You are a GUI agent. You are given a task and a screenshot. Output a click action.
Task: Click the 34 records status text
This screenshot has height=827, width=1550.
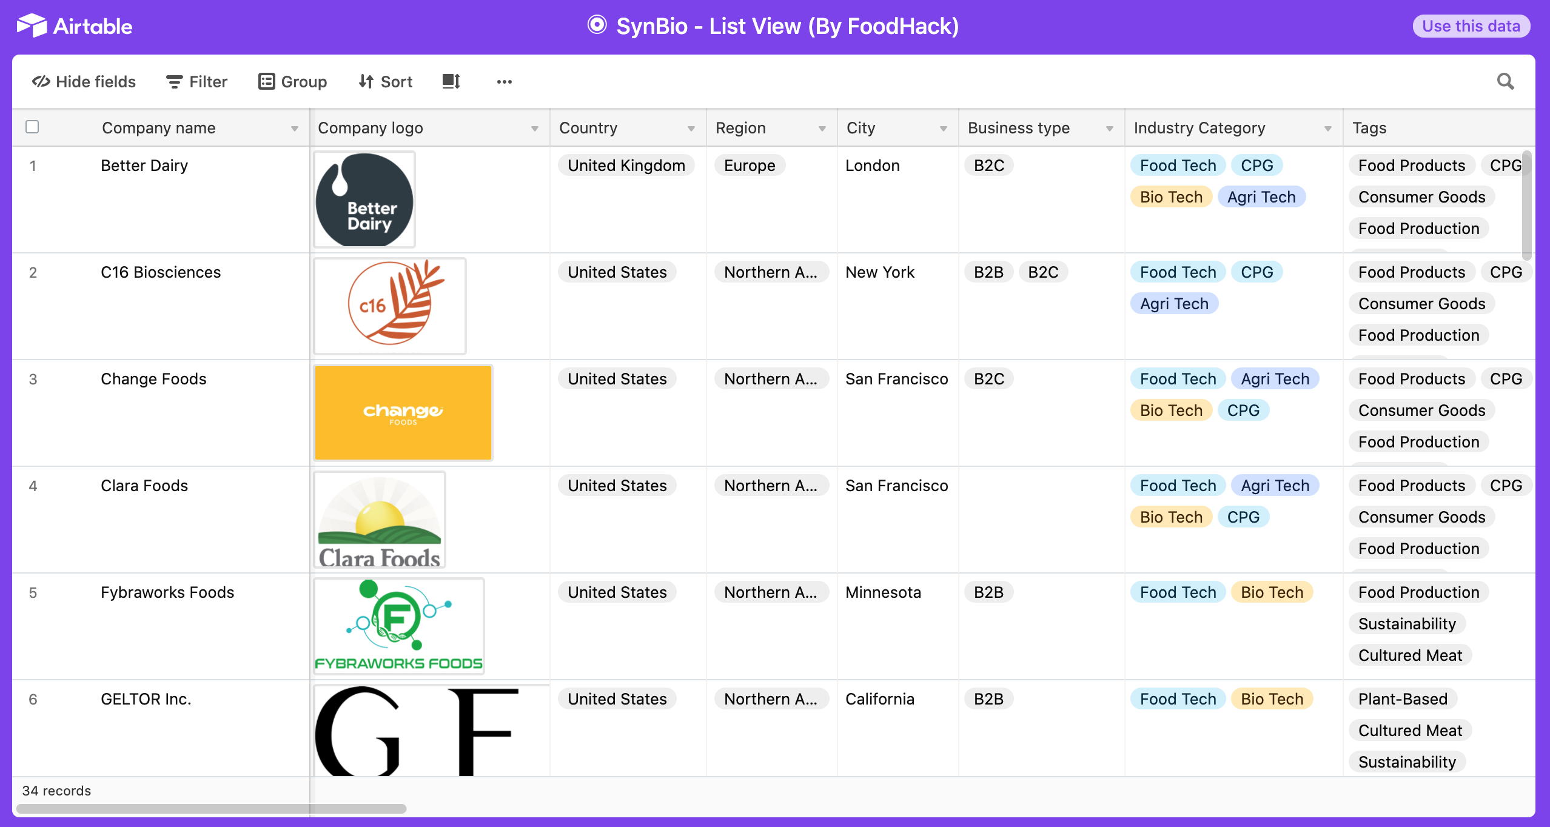pos(56,791)
